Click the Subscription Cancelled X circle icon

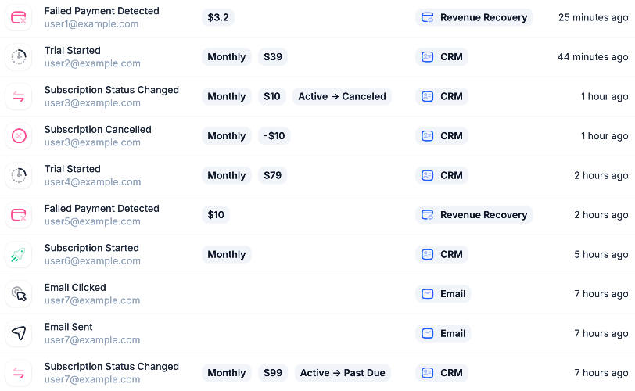coord(19,136)
